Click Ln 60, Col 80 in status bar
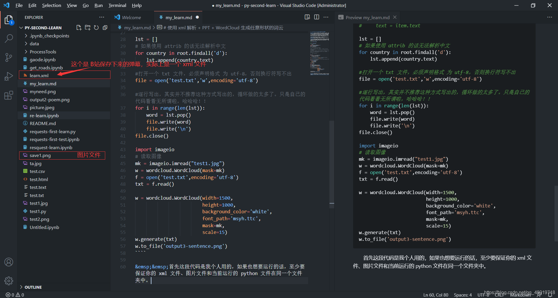 click(x=436, y=295)
